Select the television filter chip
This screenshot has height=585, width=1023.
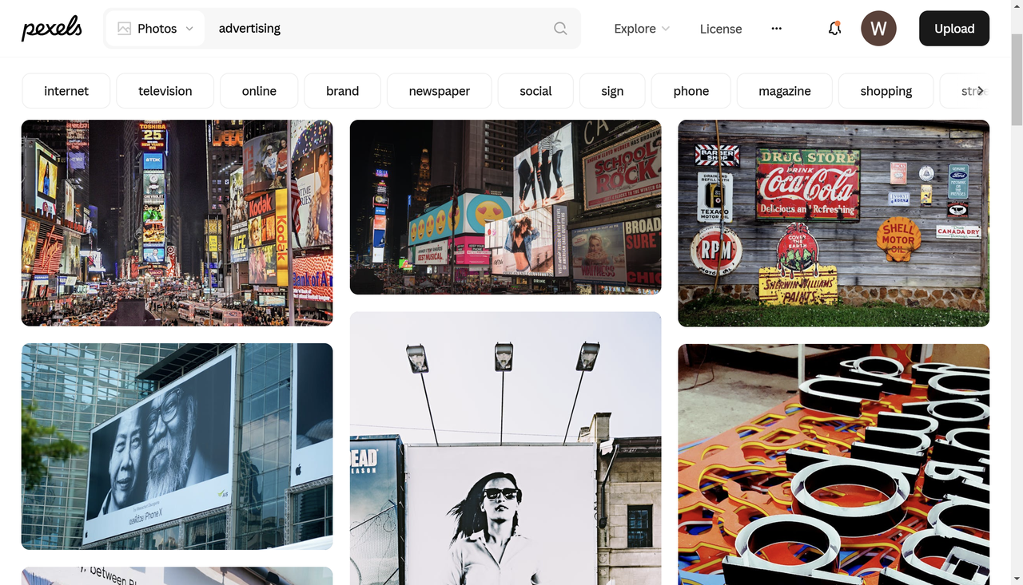tap(165, 90)
